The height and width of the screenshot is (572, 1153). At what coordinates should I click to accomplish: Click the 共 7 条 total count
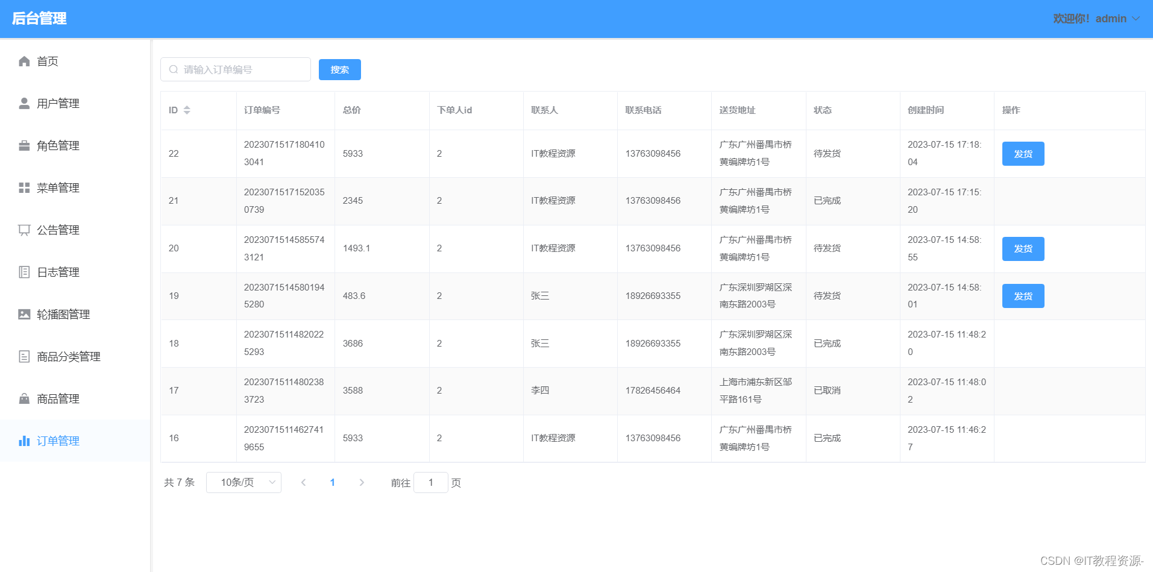coord(180,483)
